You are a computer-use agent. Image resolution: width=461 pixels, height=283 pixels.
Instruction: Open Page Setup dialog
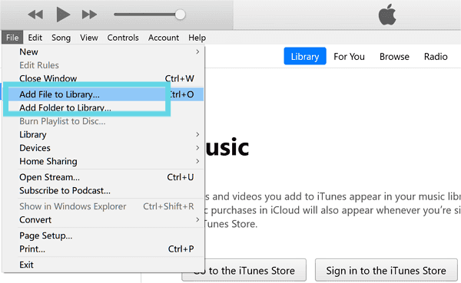click(103, 235)
